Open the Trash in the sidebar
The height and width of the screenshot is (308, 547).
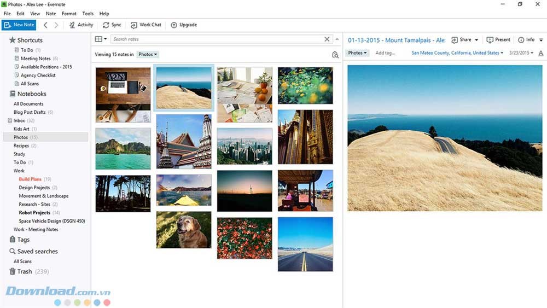point(25,271)
